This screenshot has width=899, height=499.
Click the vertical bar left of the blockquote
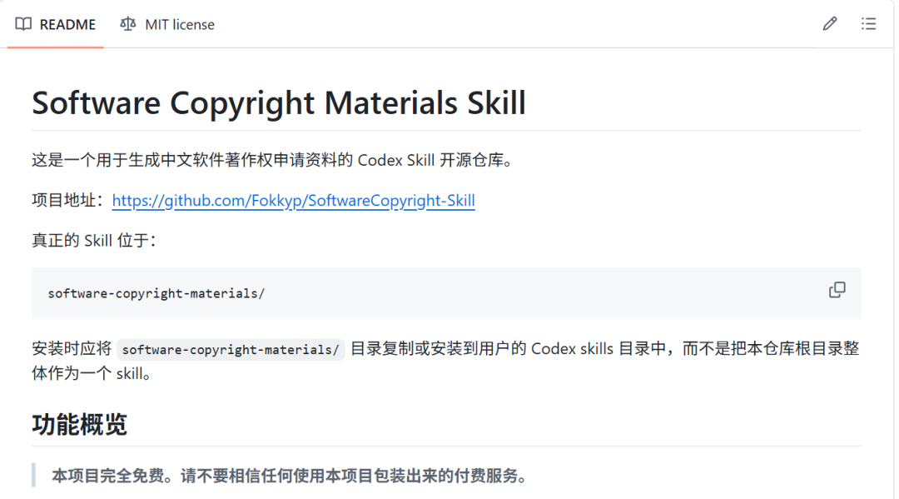point(34,475)
